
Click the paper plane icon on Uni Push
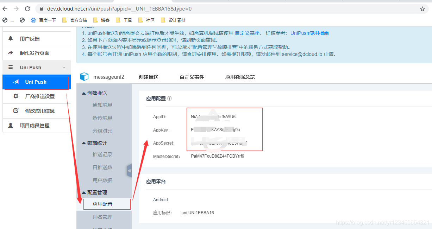pos(16,82)
